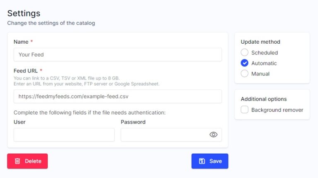Image resolution: width=318 pixels, height=178 pixels.
Task: Click the Update method heading
Action: tap(260, 42)
